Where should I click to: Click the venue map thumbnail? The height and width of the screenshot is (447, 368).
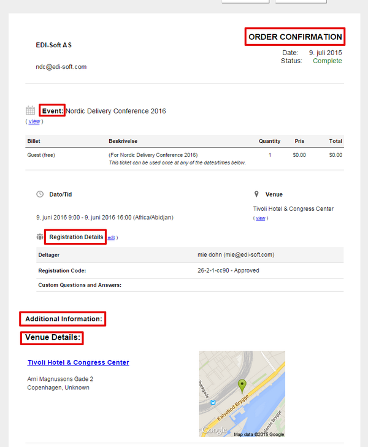click(x=242, y=394)
